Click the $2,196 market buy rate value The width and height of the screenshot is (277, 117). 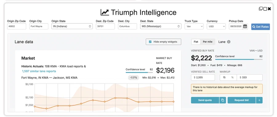[165, 70]
